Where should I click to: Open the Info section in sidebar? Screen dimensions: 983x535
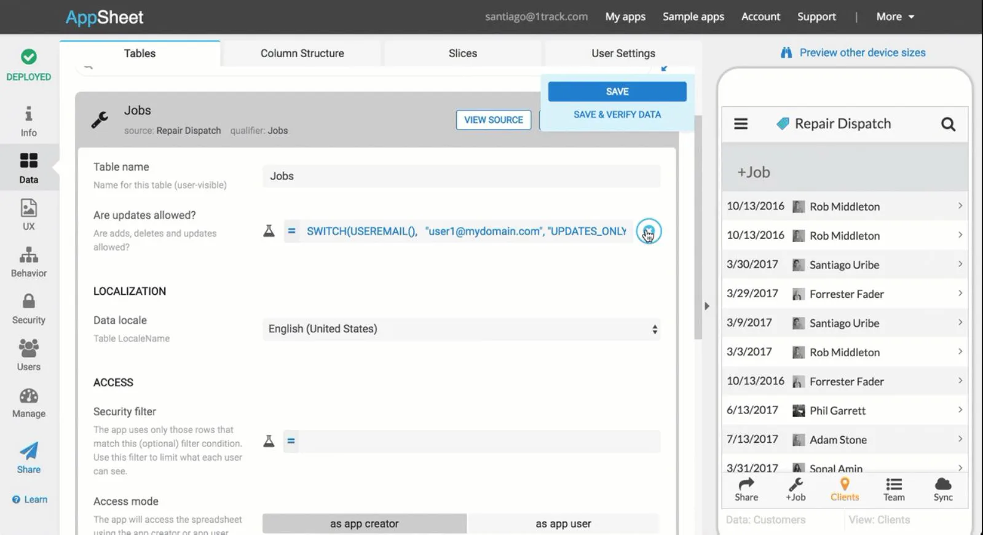[28, 122]
